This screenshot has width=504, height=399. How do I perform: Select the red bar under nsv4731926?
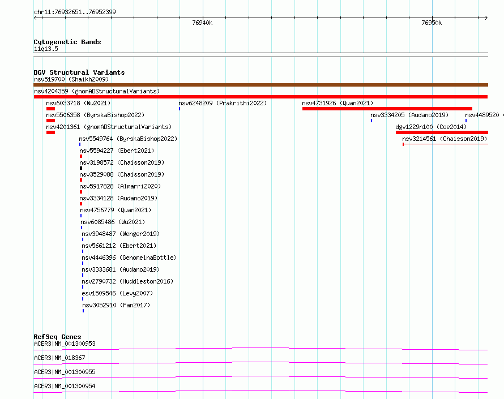387,109
